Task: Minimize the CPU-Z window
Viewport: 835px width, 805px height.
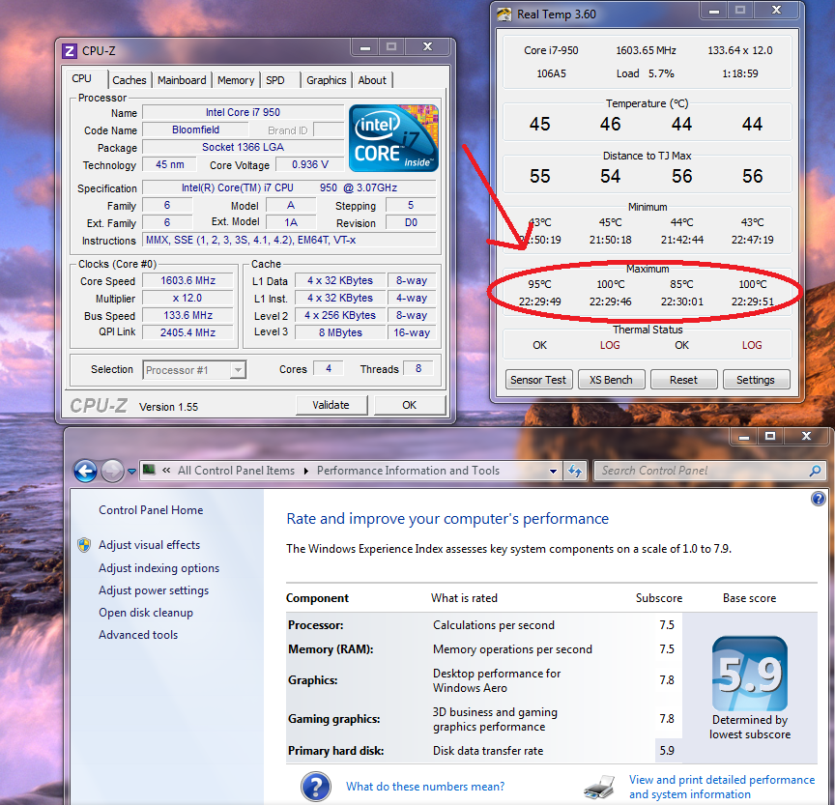Action: point(364,47)
